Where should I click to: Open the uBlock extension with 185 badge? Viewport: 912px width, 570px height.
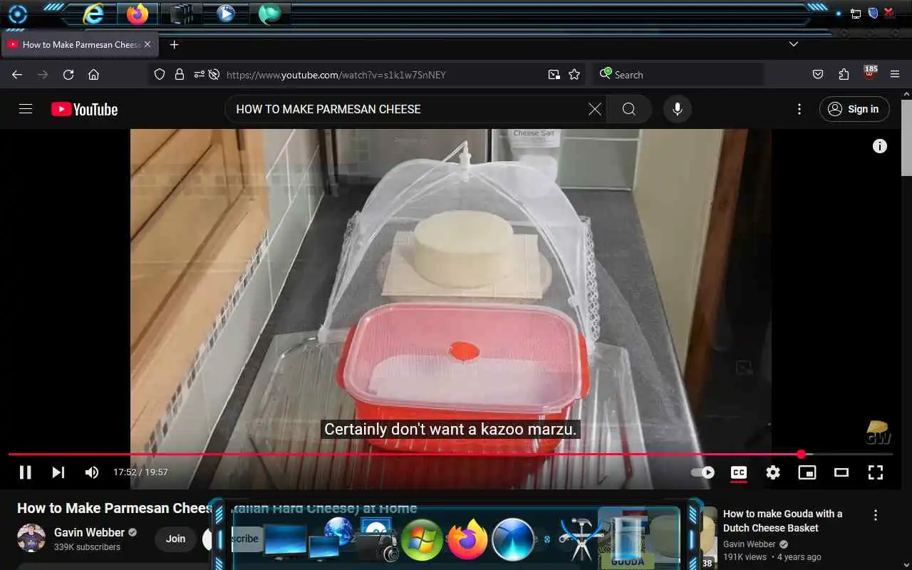870,73
